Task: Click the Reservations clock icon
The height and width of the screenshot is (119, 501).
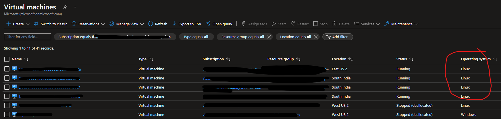Action: [x=74, y=24]
